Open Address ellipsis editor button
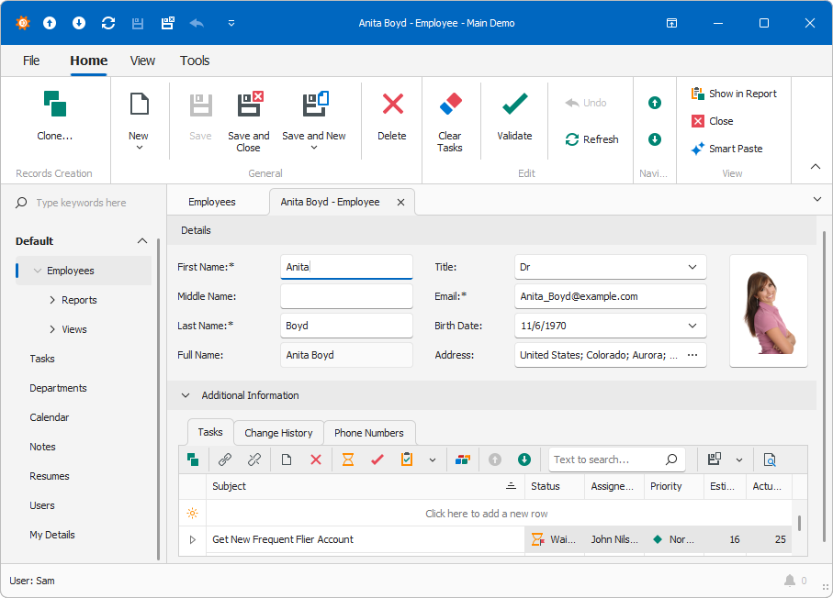 [x=692, y=355]
